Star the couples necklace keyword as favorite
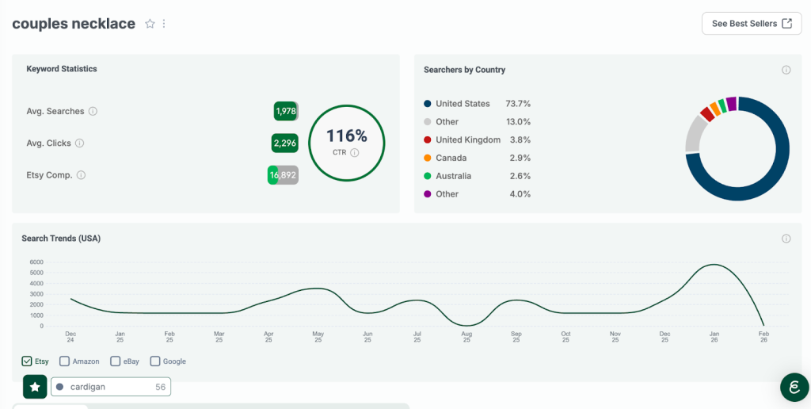811x409 pixels. click(x=150, y=24)
